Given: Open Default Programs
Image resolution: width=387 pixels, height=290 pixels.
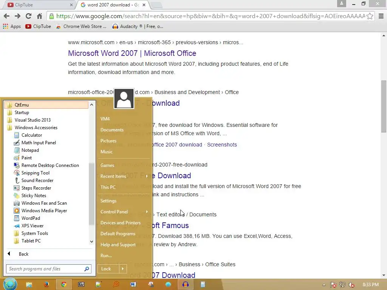Looking at the screenshot, I should [x=118, y=233].
